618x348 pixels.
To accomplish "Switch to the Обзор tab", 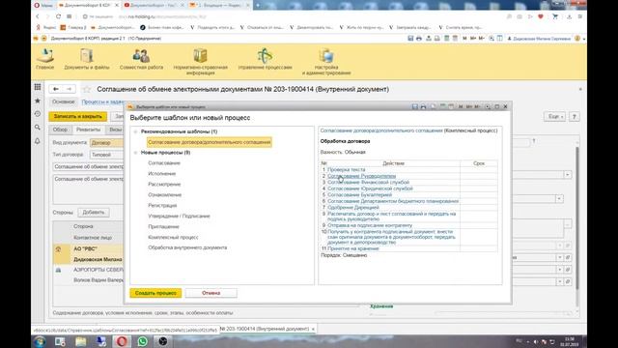I will click(60, 130).
